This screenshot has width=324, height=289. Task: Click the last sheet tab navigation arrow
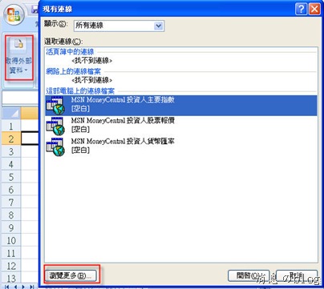tap(32, 287)
